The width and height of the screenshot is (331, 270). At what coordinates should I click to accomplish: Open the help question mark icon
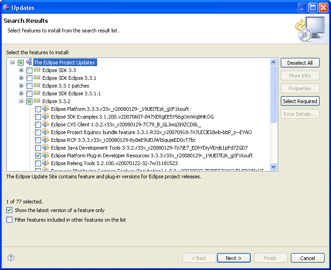point(11,258)
